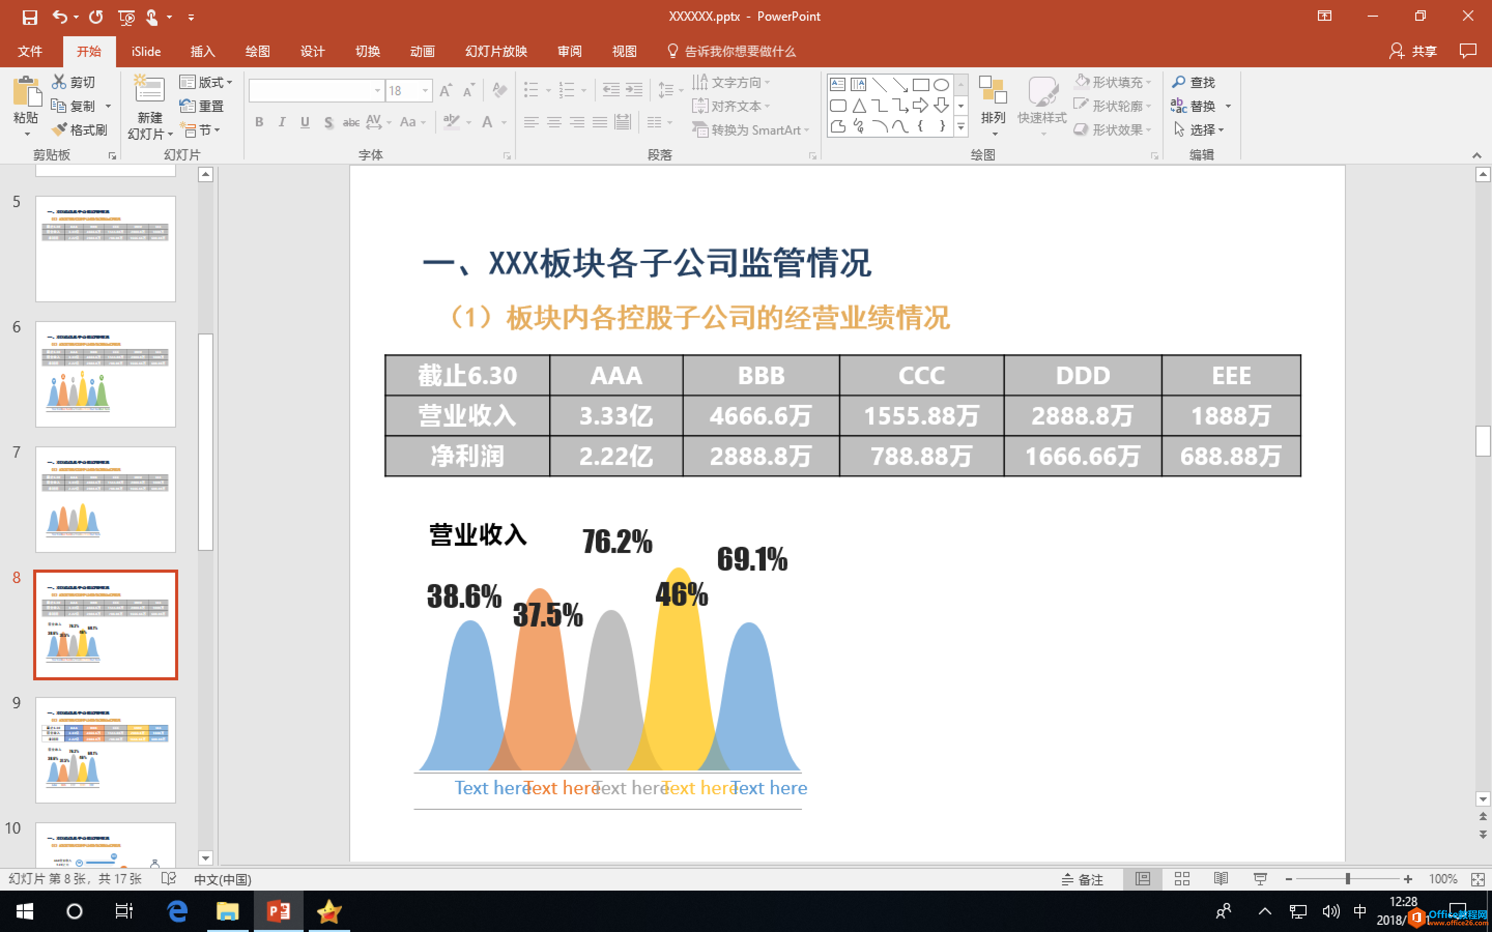
Task: Select slide 9 thumbnail
Action: (106, 750)
